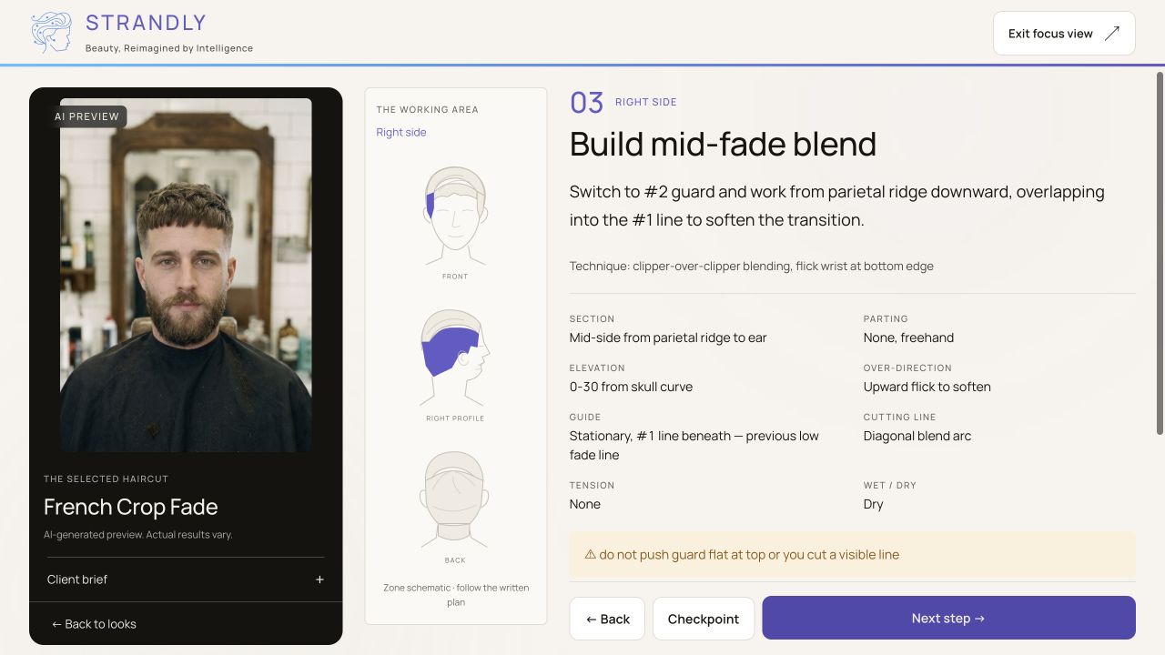
Task: Click the Back button
Action: (x=607, y=619)
